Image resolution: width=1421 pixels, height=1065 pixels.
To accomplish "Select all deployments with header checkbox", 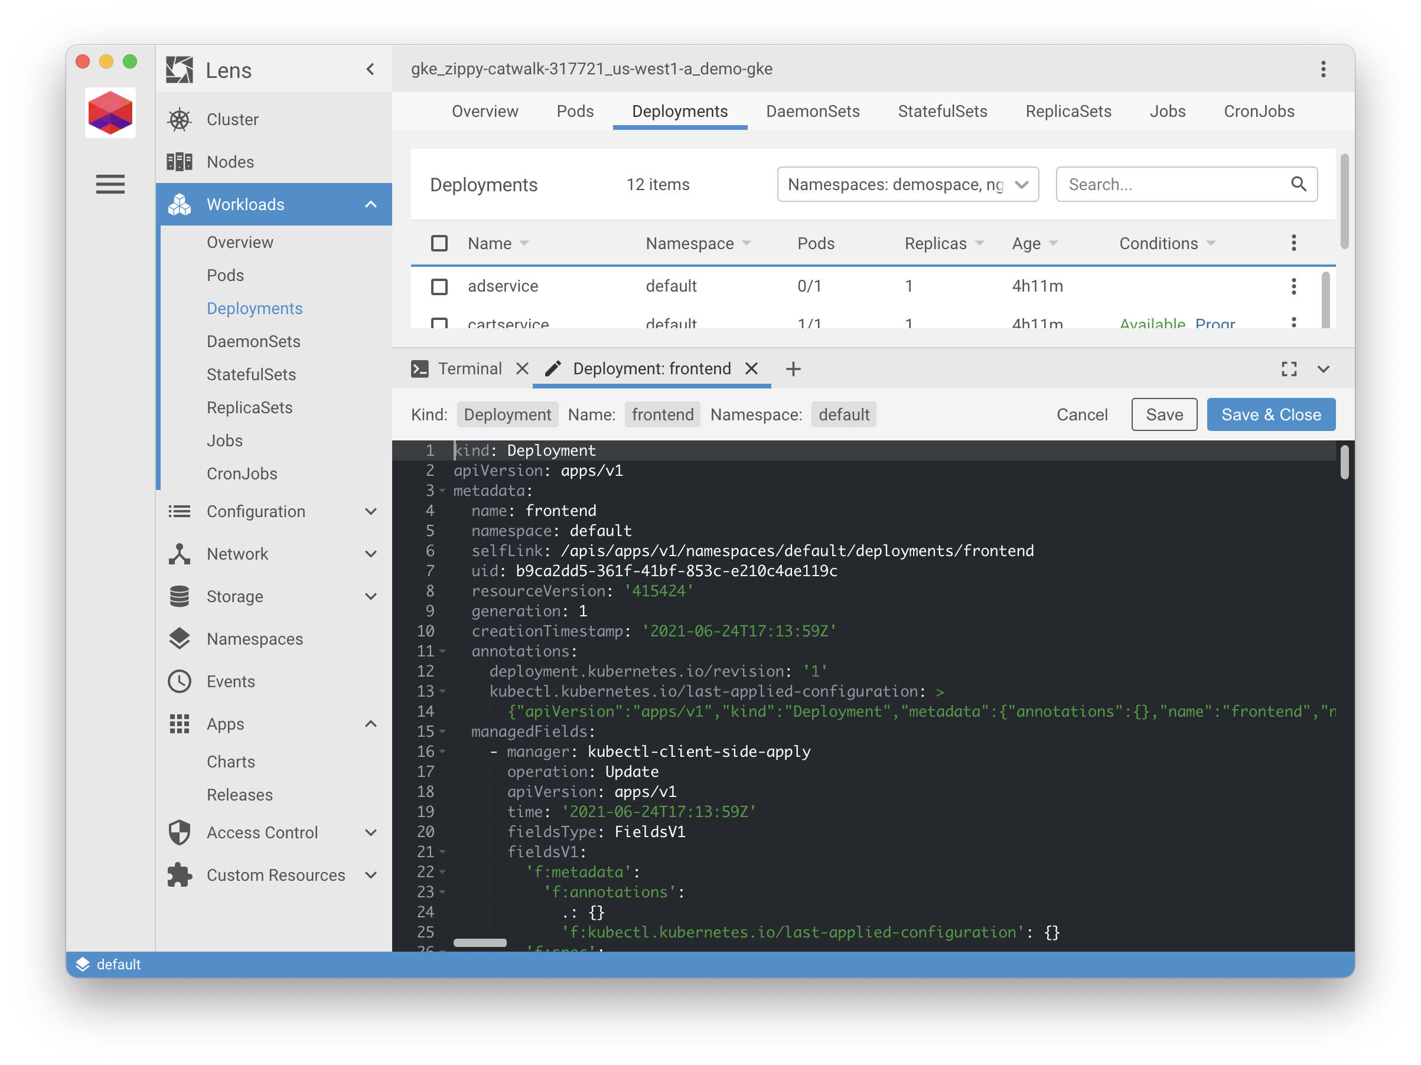I will pyautogui.click(x=439, y=243).
